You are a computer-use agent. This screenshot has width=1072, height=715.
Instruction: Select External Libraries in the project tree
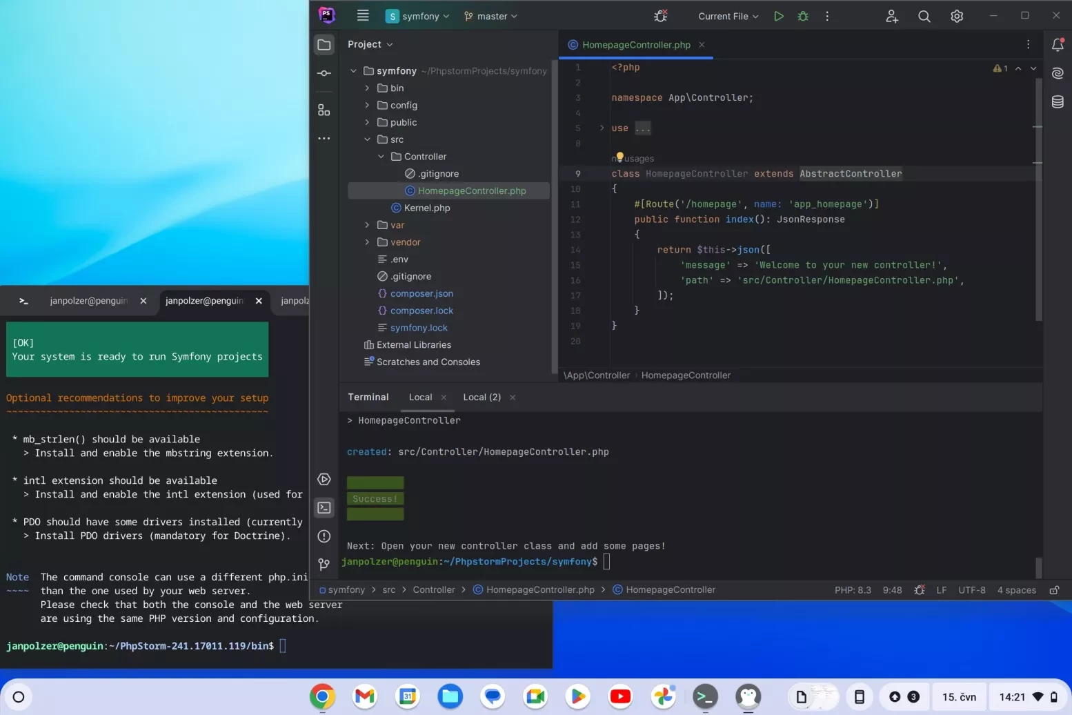point(414,345)
